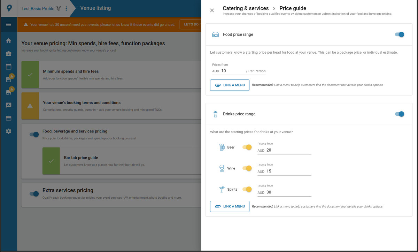Toggle the Wine price switch
This screenshot has height=252, width=418.
tap(247, 168)
